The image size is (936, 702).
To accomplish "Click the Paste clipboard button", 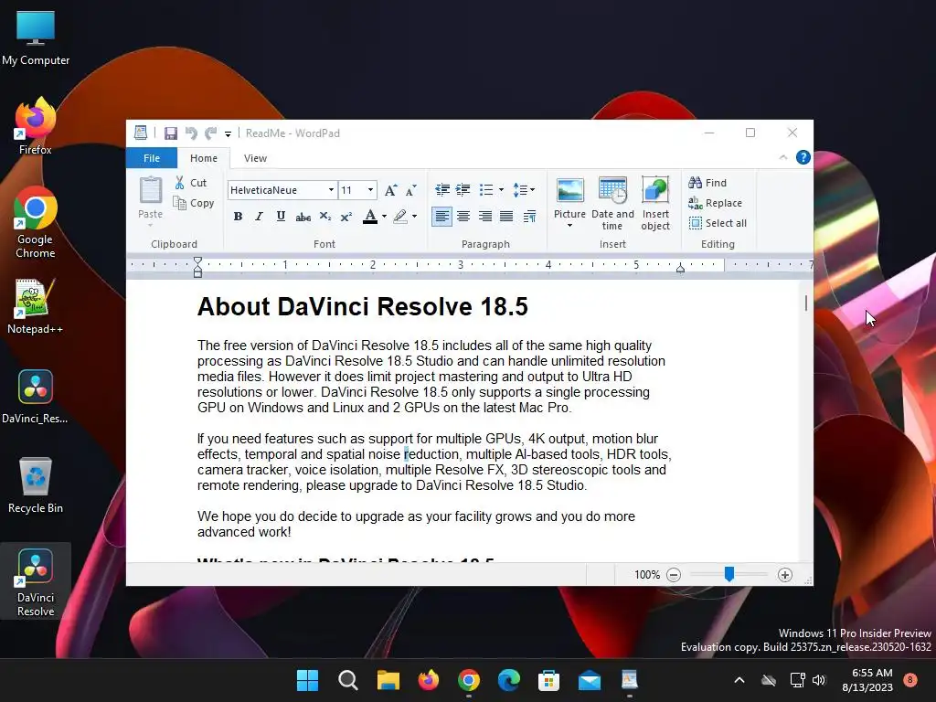I will click(151, 197).
